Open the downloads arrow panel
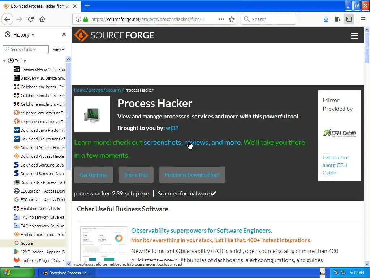Image resolution: width=370 pixels, height=278 pixels. (x=326, y=19)
